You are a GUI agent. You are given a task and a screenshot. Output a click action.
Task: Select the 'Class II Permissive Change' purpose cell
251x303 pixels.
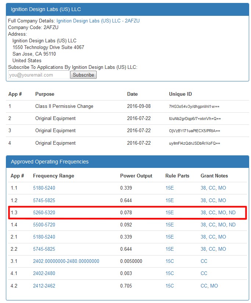(x=64, y=106)
